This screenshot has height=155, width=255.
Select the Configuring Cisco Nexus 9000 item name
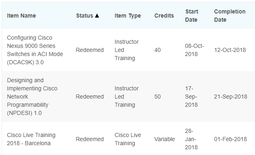35,50
